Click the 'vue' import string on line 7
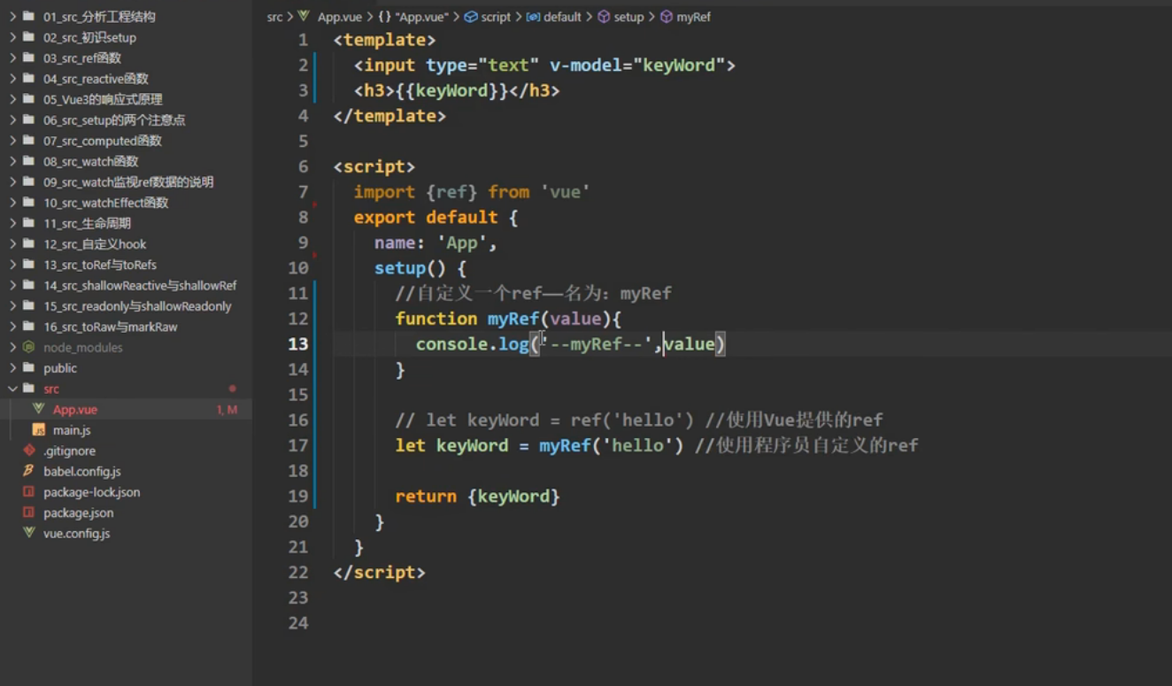The image size is (1172, 686). pos(564,192)
